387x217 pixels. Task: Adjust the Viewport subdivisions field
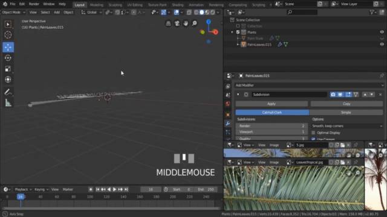tap(272, 132)
